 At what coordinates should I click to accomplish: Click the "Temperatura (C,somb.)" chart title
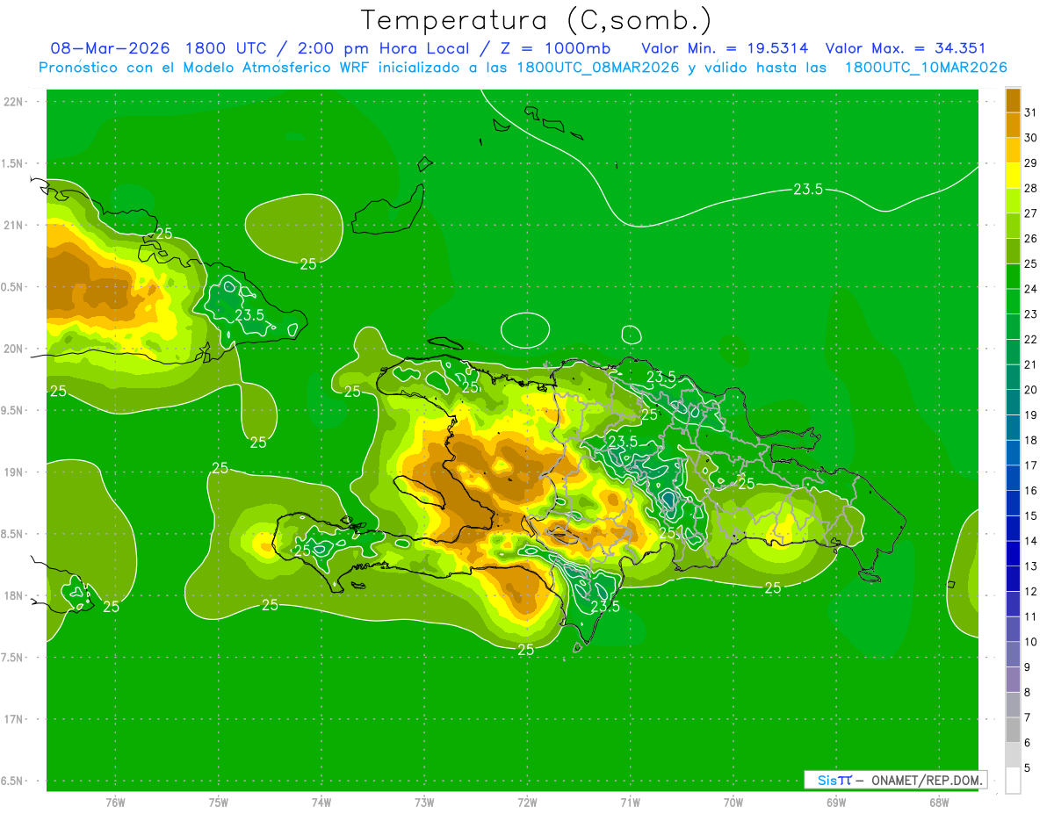click(537, 19)
